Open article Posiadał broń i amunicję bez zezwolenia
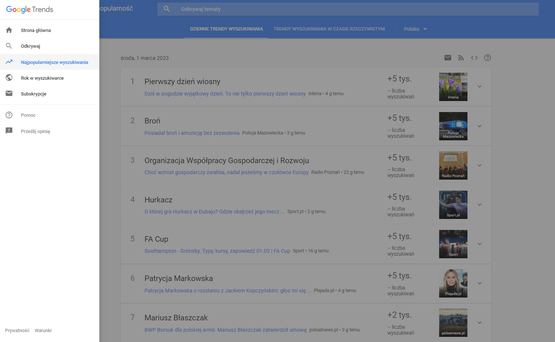555x342 pixels. tap(192, 133)
